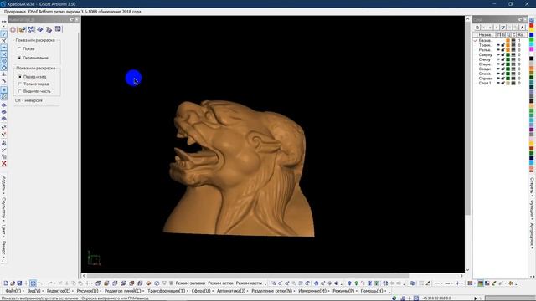The image size is (536, 301).
Task: Click the lock icon of Справа layer
Action: (x=502, y=79)
